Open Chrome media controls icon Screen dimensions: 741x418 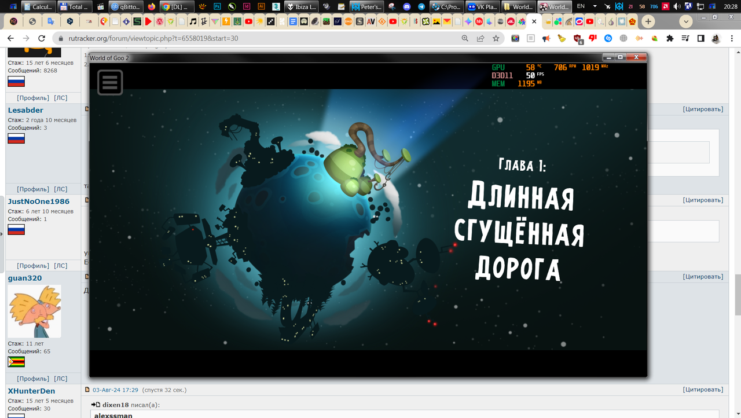(x=685, y=38)
